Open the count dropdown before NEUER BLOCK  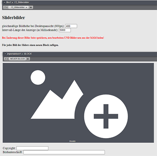coord(7,59)
